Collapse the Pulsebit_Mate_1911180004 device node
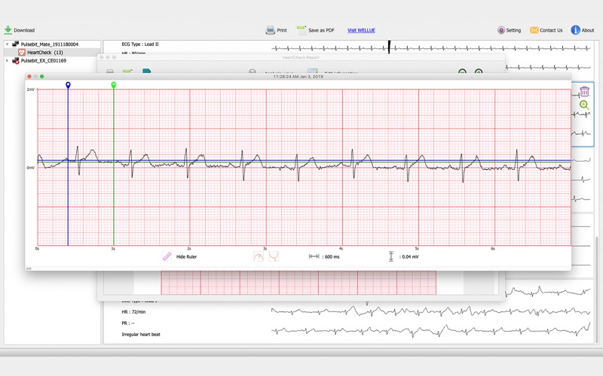This screenshot has width=603, height=376. pyautogui.click(x=7, y=44)
